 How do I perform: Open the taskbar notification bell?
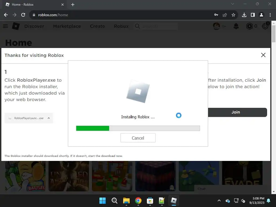pyautogui.click(x=269, y=201)
